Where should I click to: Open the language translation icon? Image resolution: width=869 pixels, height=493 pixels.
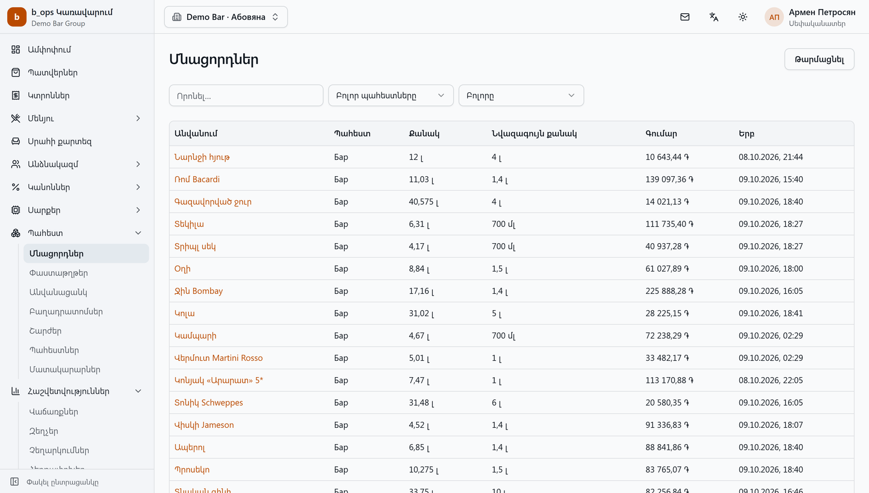click(x=714, y=17)
